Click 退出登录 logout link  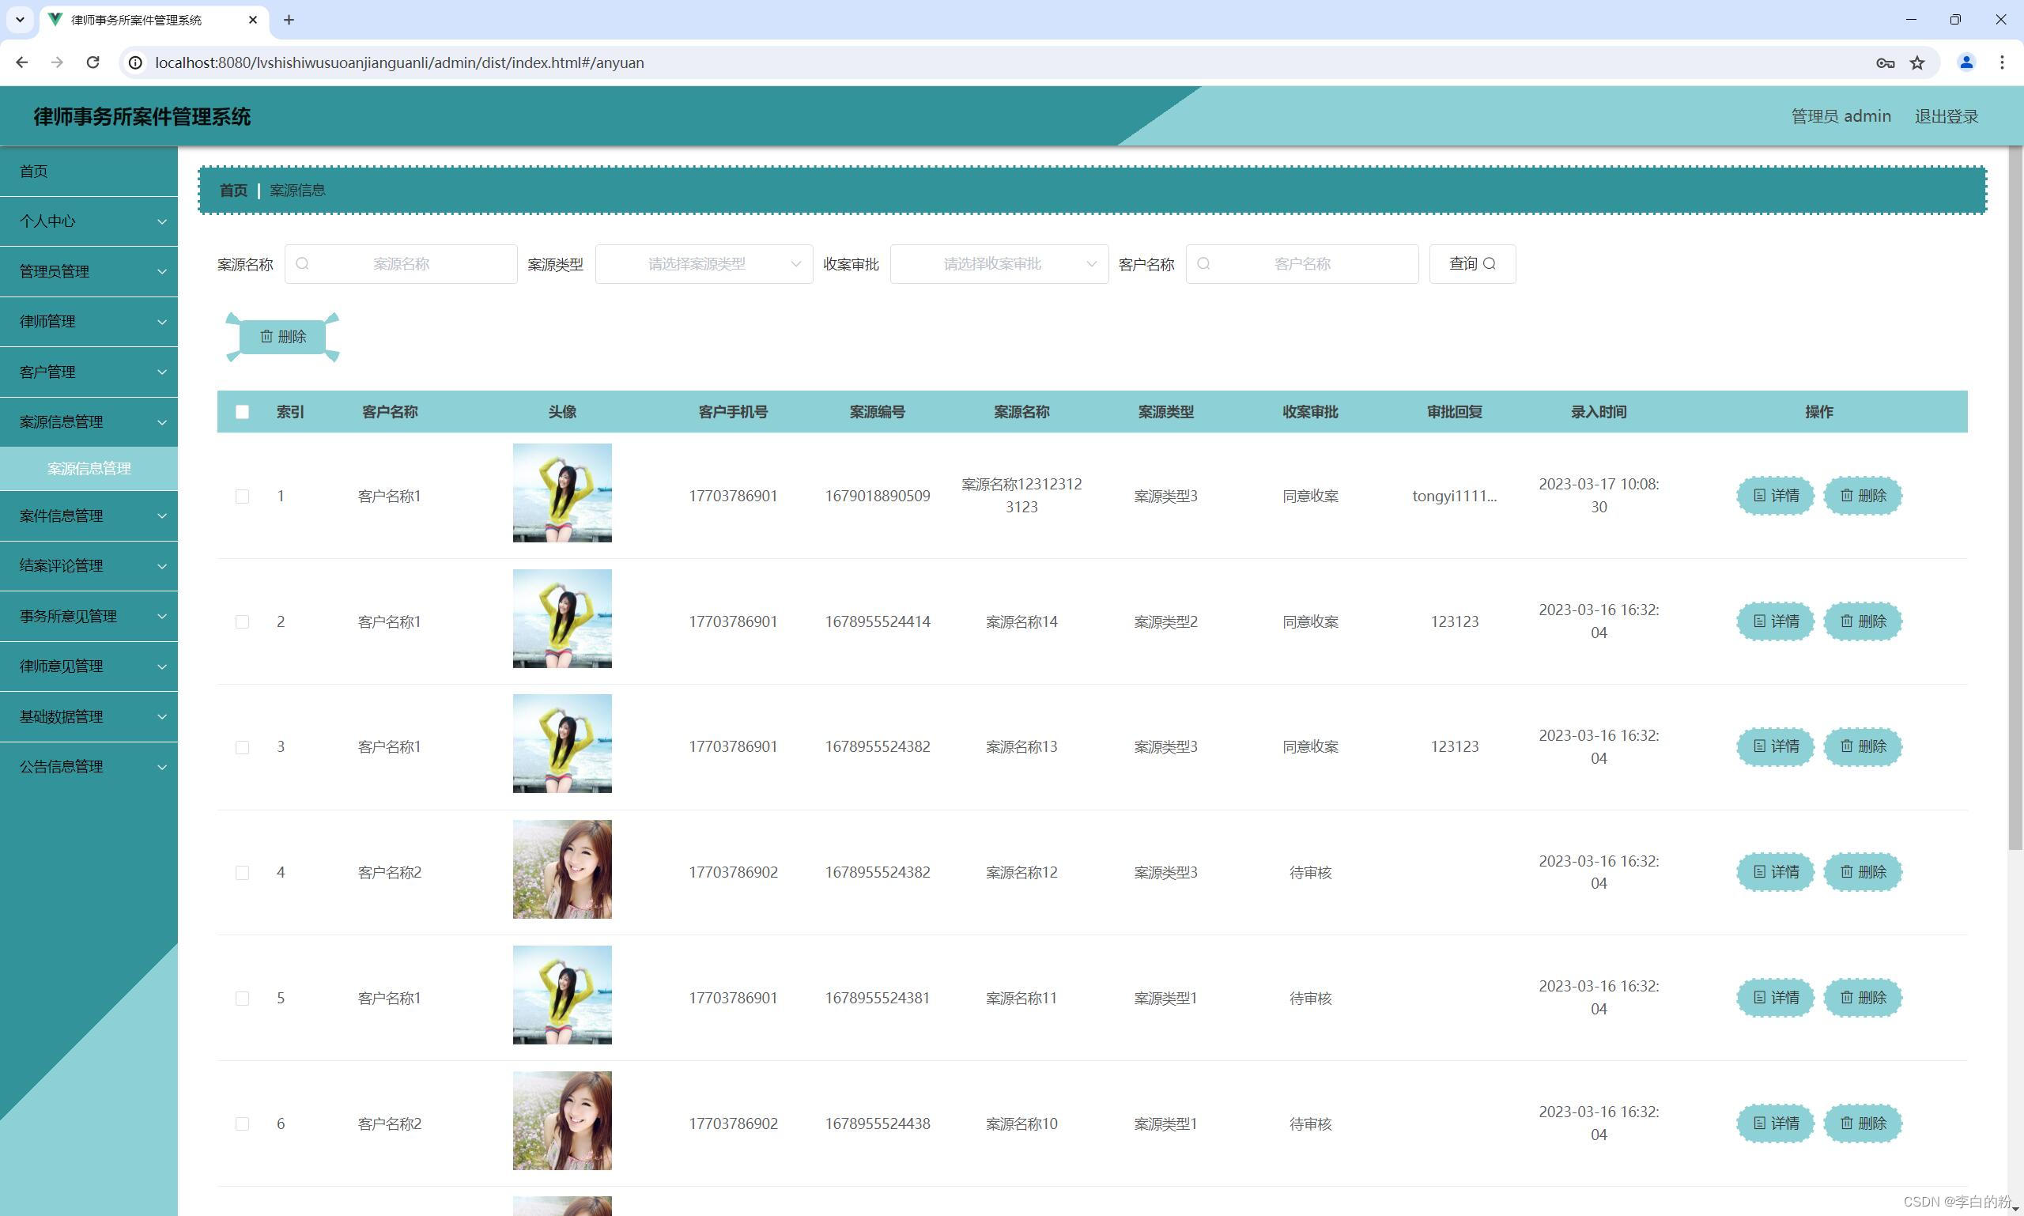[1946, 116]
